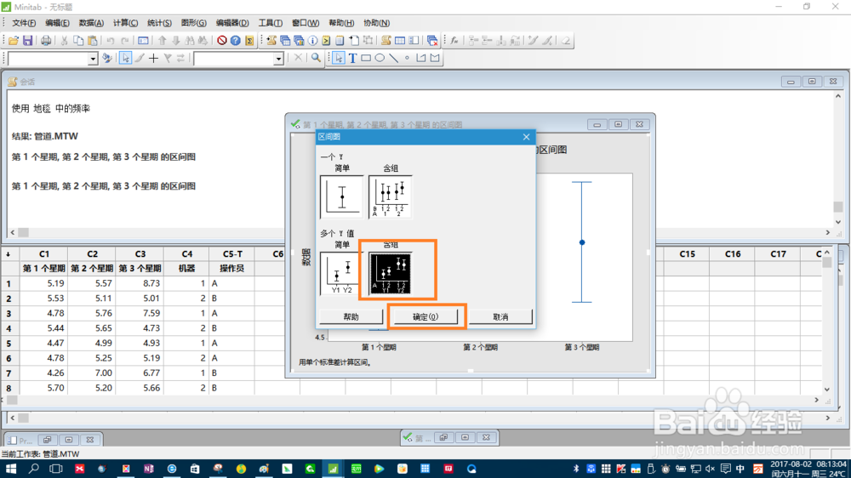Open the graph item selection dropdown
This screenshot has height=478, width=851.
(x=93, y=59)
